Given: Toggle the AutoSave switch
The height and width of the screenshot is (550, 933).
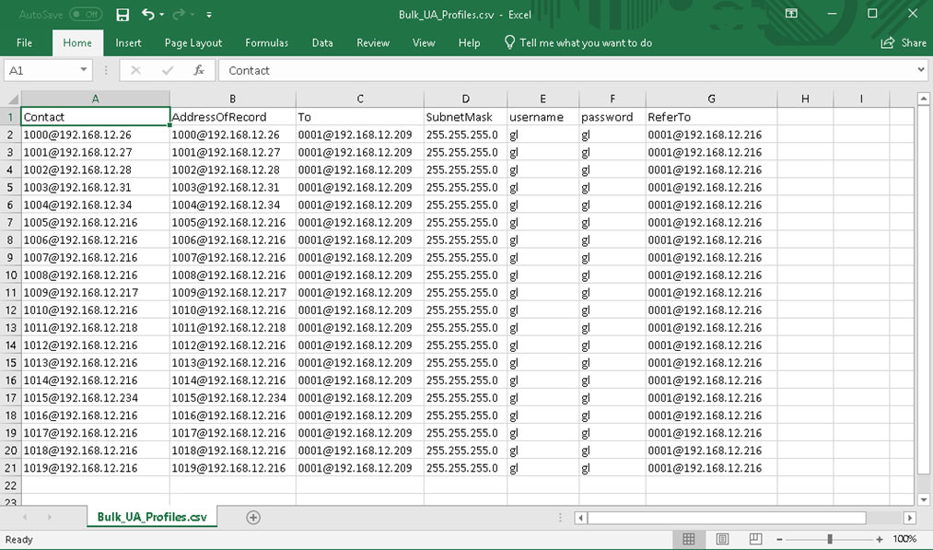Looking at the screenshot, I should click(86, 15).
